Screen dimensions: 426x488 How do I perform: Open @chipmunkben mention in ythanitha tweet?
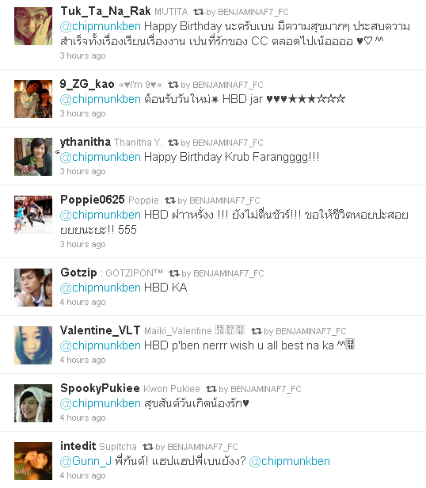(x=101, y=157)
